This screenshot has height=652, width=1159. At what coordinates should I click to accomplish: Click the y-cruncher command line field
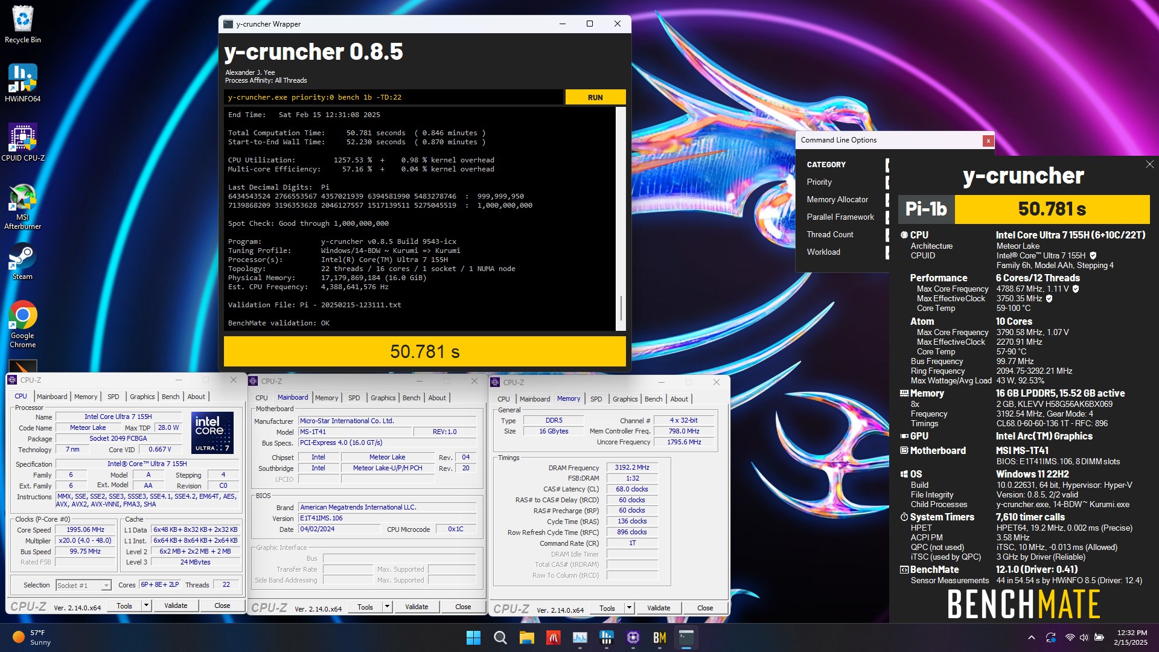pyautogui.click(x=394, y=97)
